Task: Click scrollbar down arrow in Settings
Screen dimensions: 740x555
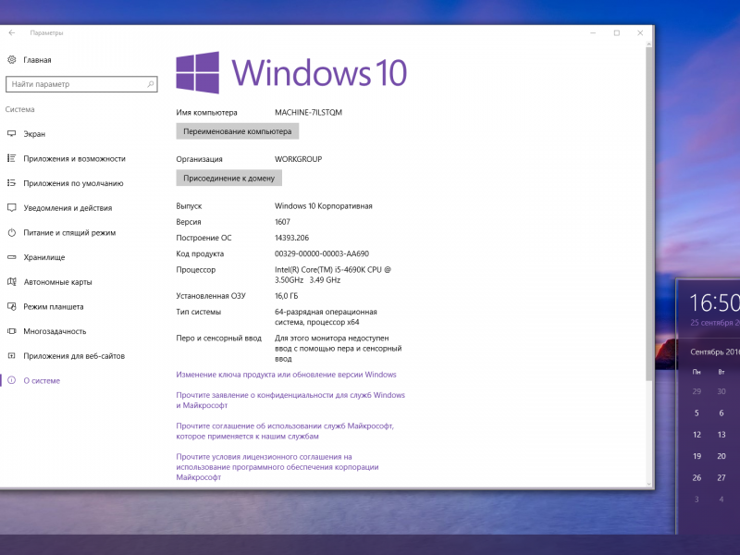Action: [x=649, y=484]
